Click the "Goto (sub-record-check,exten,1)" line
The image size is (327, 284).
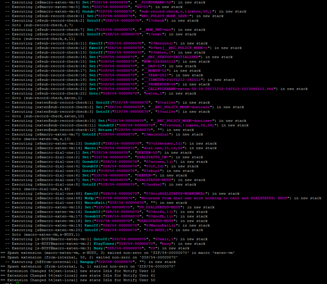[47, 98]
